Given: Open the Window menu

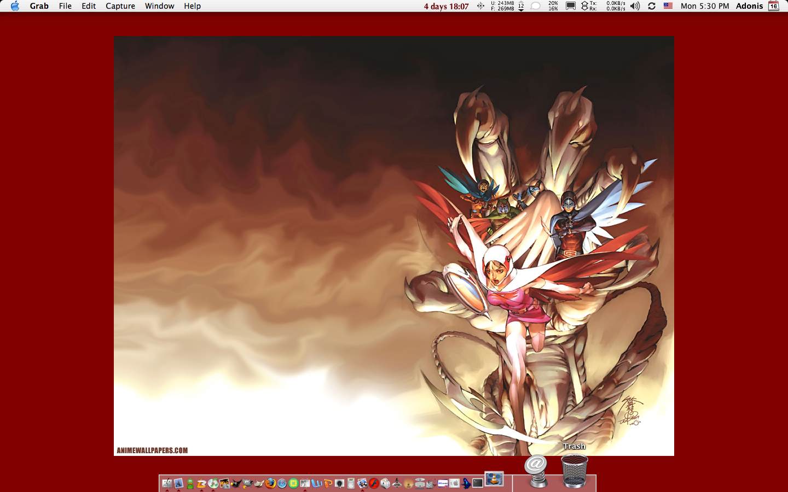Looking at the screenshot, I should pyautogui.click(x=160, y=6).
